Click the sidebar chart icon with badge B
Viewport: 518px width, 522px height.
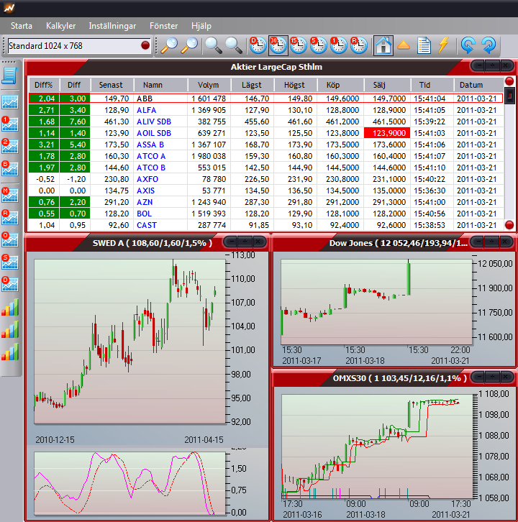(x=10, y=168)
